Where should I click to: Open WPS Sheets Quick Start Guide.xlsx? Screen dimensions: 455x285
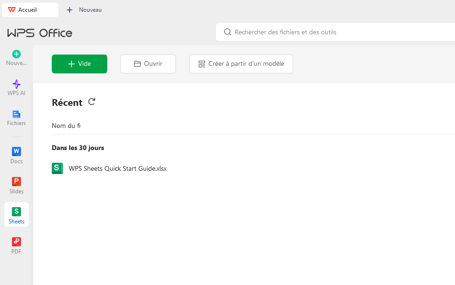coord(118,168)
